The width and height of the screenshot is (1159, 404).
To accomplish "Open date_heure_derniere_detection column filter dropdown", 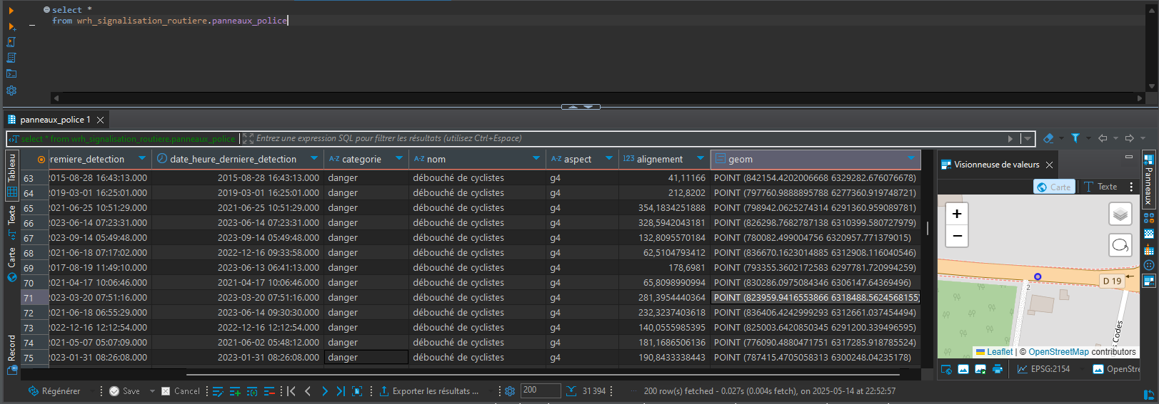I will (x=313, y=159).
